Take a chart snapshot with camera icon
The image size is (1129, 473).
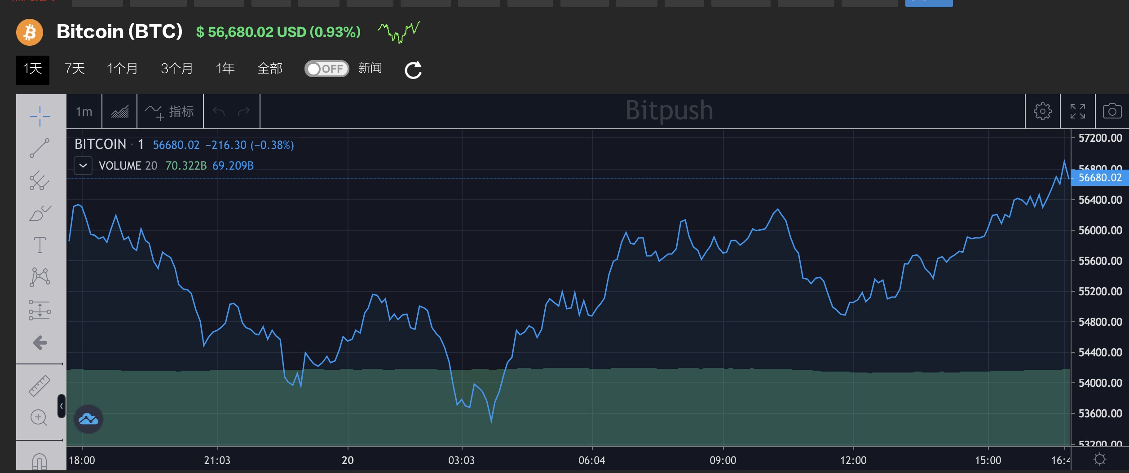pos(1111,111)
